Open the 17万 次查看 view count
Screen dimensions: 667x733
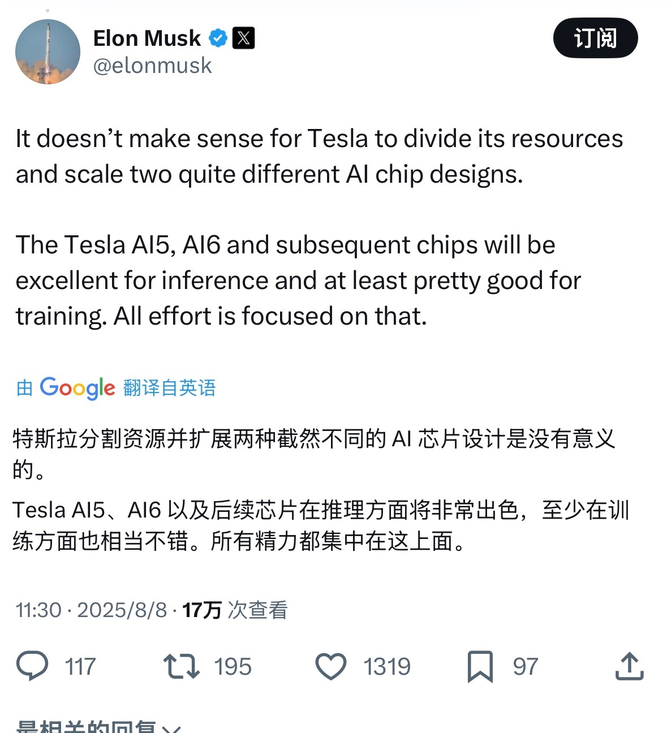235,610
